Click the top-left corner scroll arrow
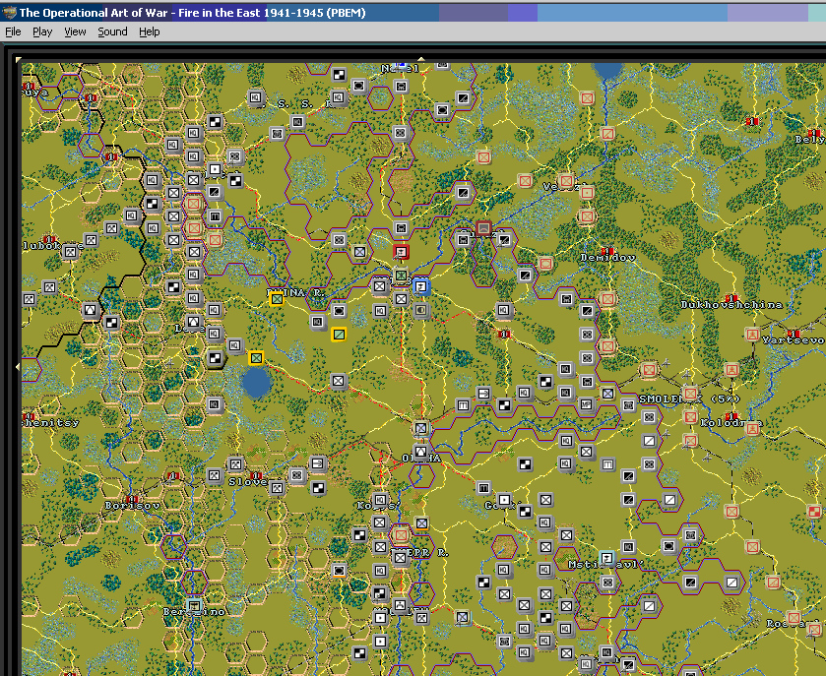Screen dimensions: 826x676 [19, 59]
